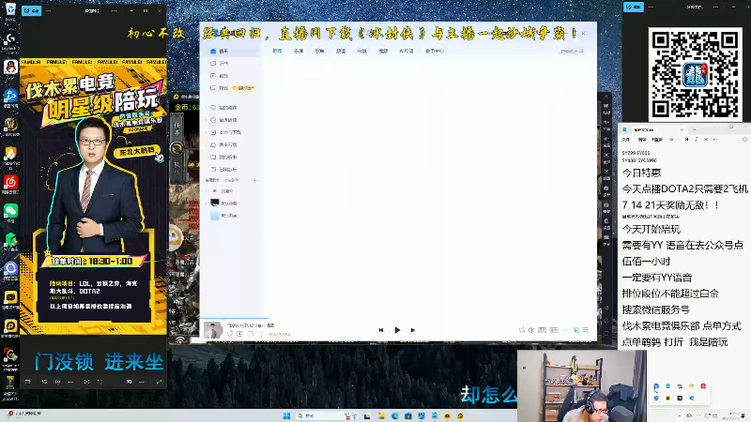Open the orange flame desktop icon
Screen dimensions: 751x422
(x=10, y=155)
